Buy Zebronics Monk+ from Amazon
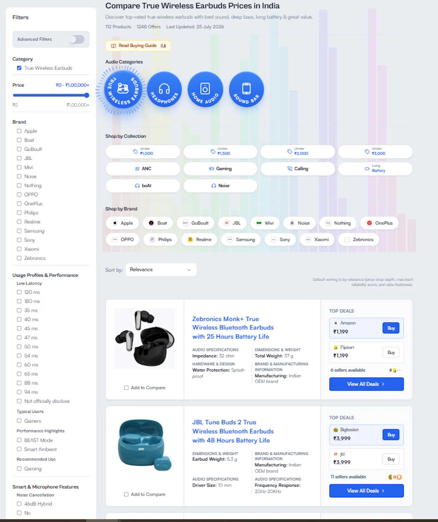438x522 pixels. 391,328
